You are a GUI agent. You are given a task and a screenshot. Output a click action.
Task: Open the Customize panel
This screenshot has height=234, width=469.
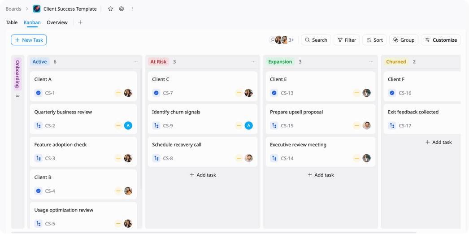click(441, 40)
